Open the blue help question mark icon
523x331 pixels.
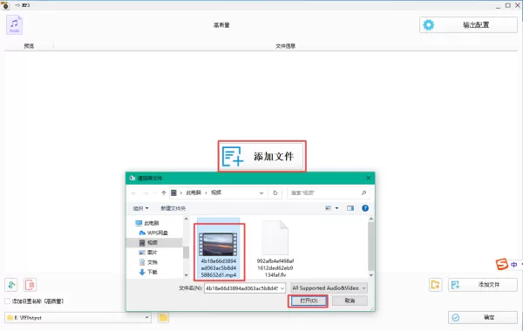[x=365, y=208]
